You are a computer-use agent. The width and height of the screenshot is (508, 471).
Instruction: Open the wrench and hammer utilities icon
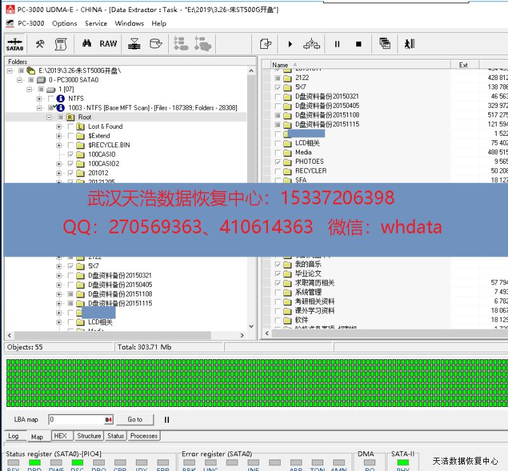coord(40,44)
